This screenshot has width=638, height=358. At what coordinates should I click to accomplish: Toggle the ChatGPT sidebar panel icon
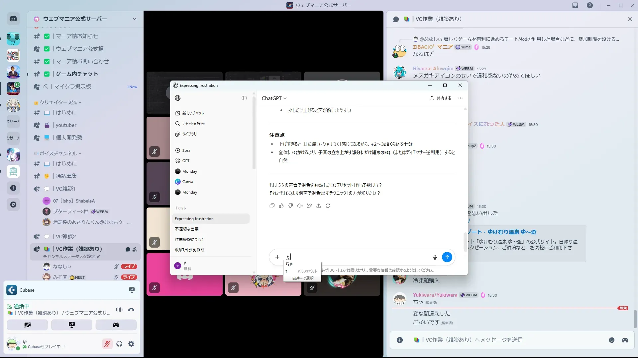244,98
